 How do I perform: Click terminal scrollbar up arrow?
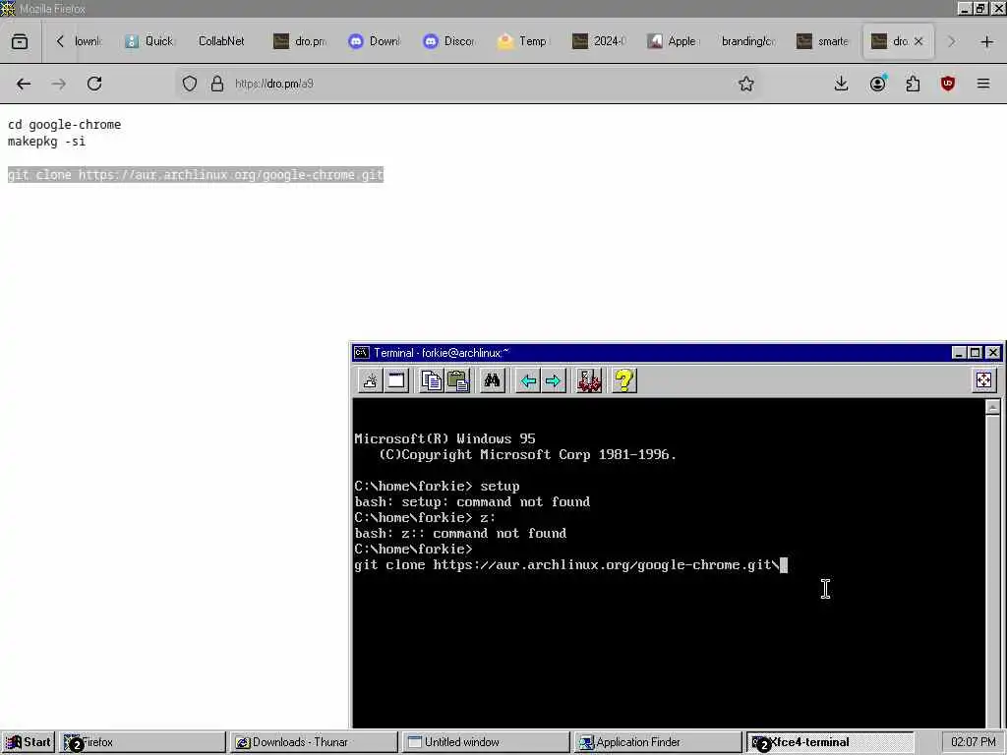point(992,407)
